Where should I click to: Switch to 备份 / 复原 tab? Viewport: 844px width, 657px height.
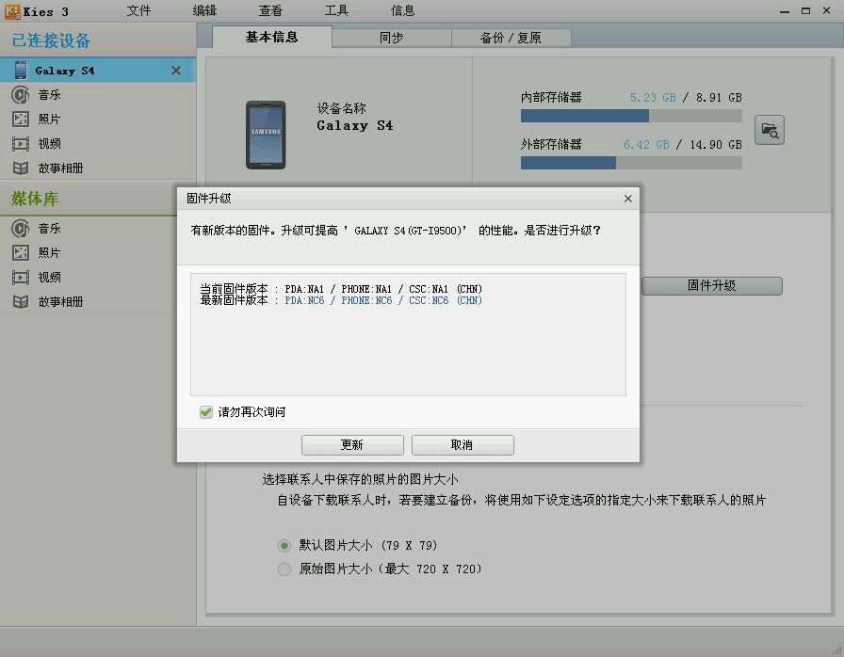point(511,39)
